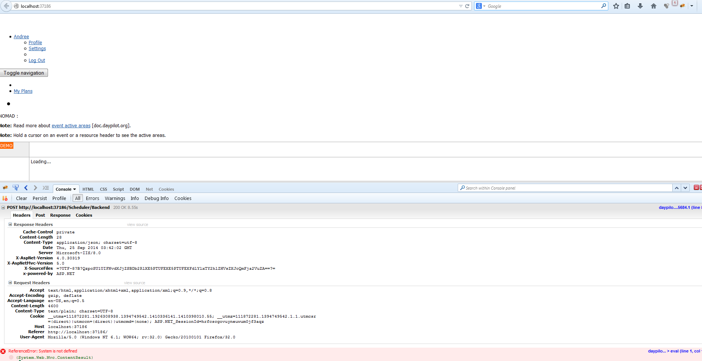702x361 pixels.
Task: Open Firebug toolbar dropdown arrow
Action: pos(692,6)
